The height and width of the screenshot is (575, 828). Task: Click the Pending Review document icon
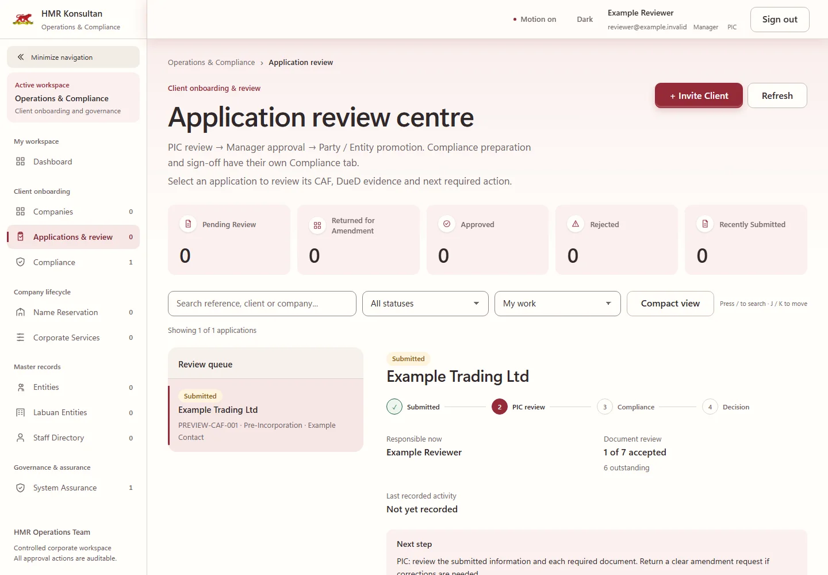pos(188,224)
